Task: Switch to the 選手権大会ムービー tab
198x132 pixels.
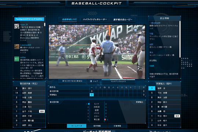Action: pos(122,19)
